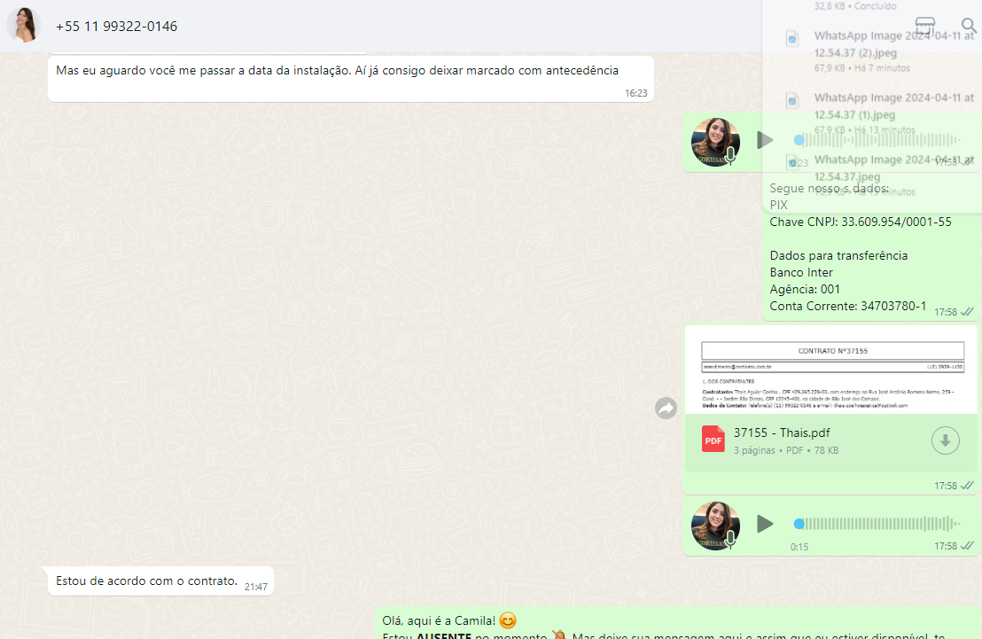
Task: Click the 16:23 message timestamp
Action: [x=635, y=93]
